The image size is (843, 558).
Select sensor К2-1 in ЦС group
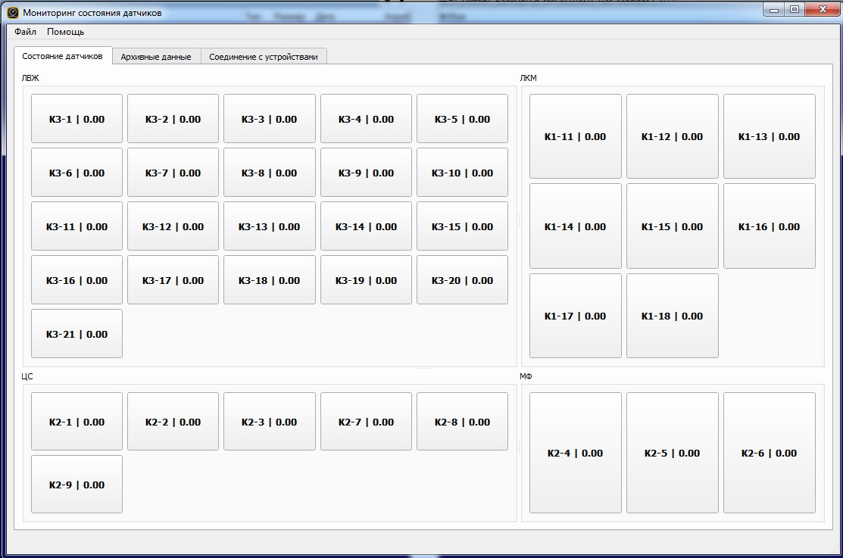pos(77,422)
